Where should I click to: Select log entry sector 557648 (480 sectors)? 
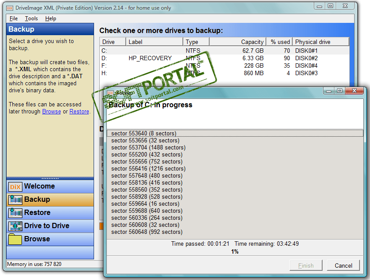tap(235, 176)
